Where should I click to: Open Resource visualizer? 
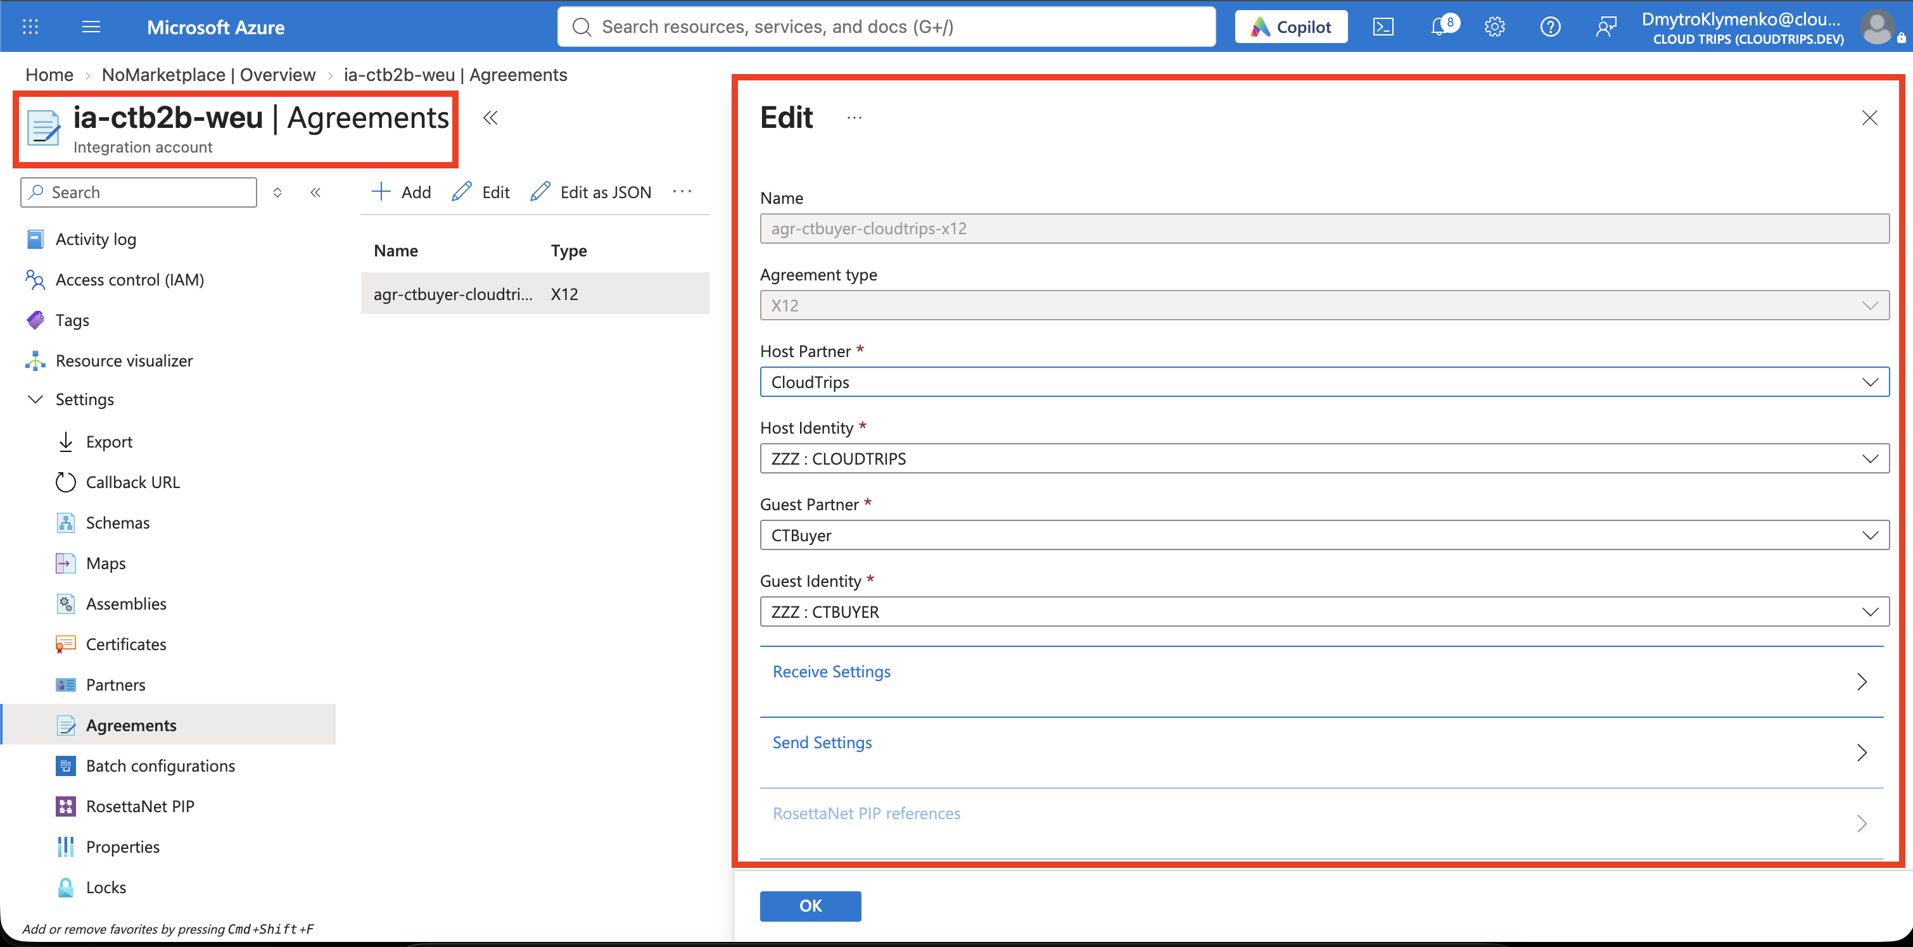point(124,361)
